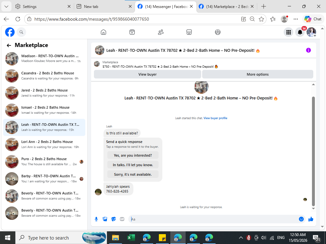Go to Facebook Home feed icon
The width and height of the screenshot is (326, 244).
point(103,32)
